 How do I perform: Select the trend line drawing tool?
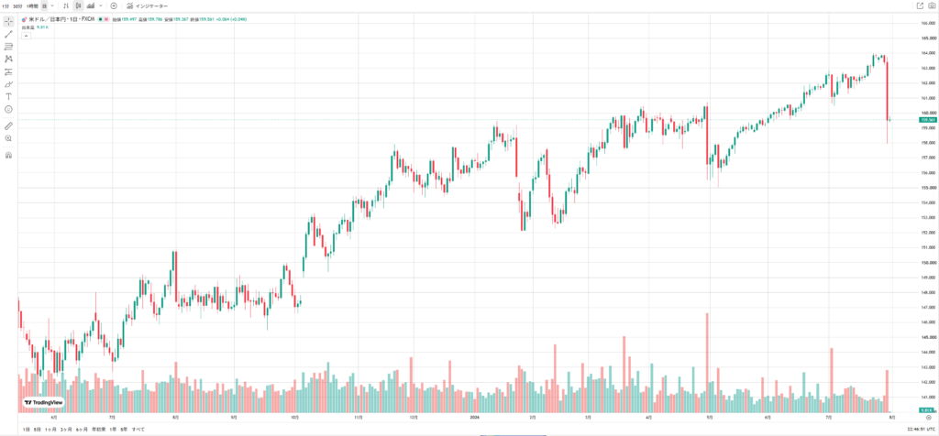[x=8, y=34]
